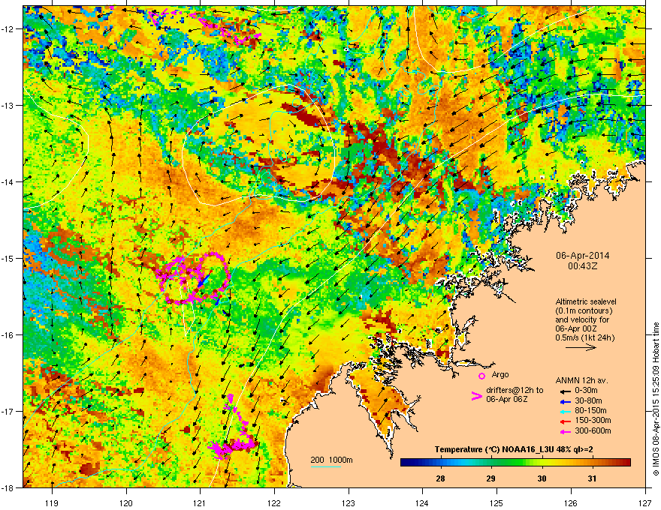Click the velocity scale reference arrow
Image resolution: width=661 pixels, height=510 pixels.
[x=581, y=347]
